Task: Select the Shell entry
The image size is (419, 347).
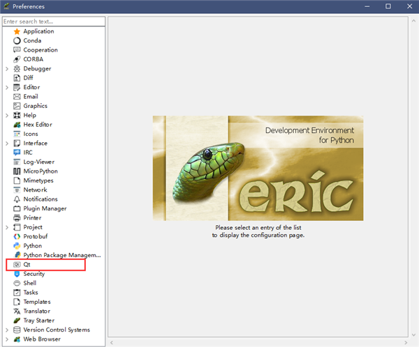Action: (29, 283)
